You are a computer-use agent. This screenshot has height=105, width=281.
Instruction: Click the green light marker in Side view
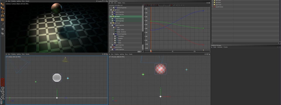[36, 82]
